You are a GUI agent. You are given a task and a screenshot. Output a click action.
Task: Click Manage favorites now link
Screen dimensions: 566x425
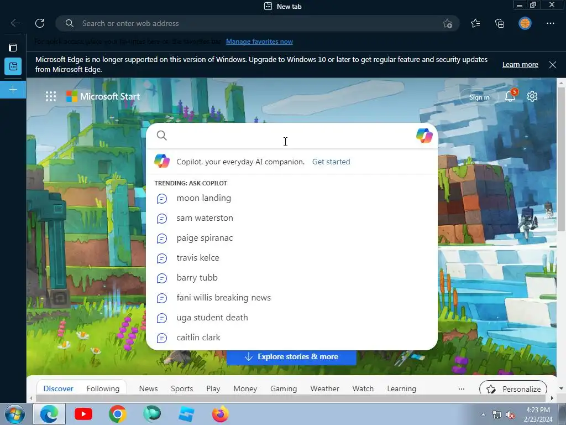point(259,42)
